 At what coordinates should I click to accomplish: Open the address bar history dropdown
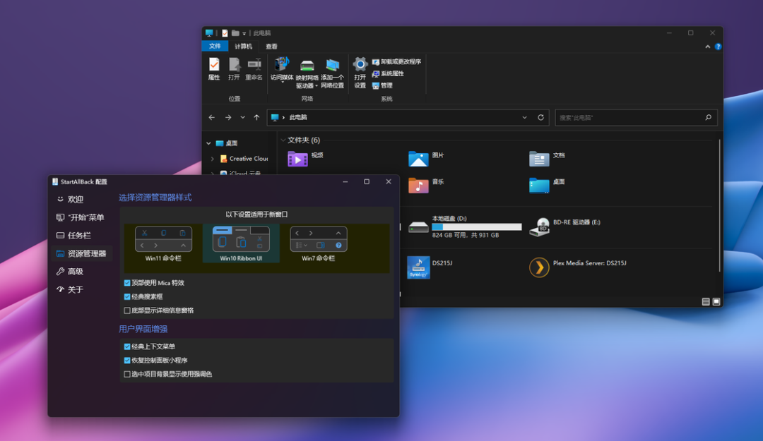click(524, 117)
